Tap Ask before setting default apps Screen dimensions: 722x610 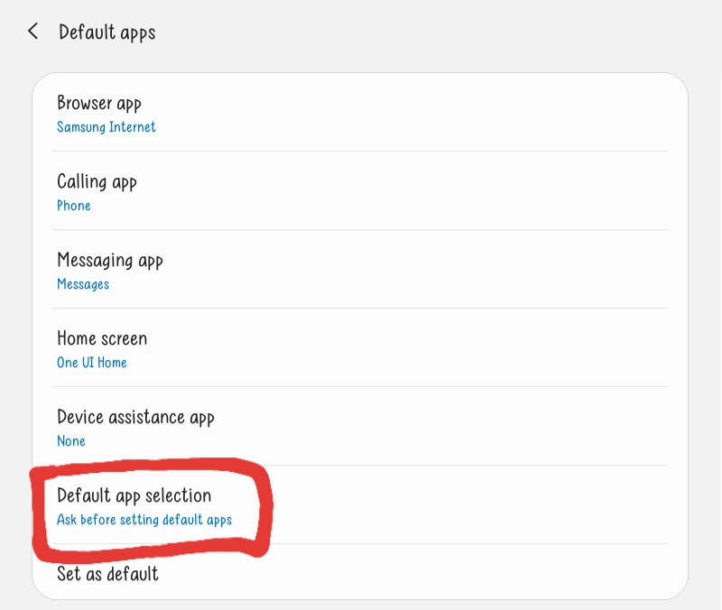pos(144,520)
